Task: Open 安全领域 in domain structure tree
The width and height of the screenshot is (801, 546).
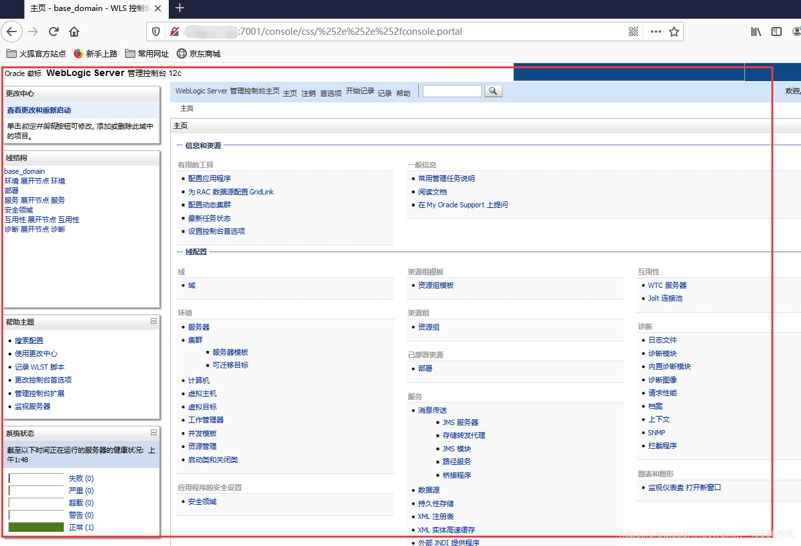Action: 19,210
